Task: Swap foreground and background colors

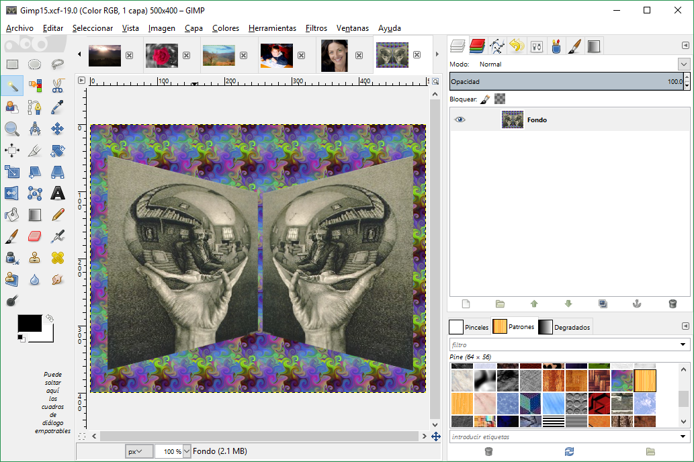Action: (50, 318)
